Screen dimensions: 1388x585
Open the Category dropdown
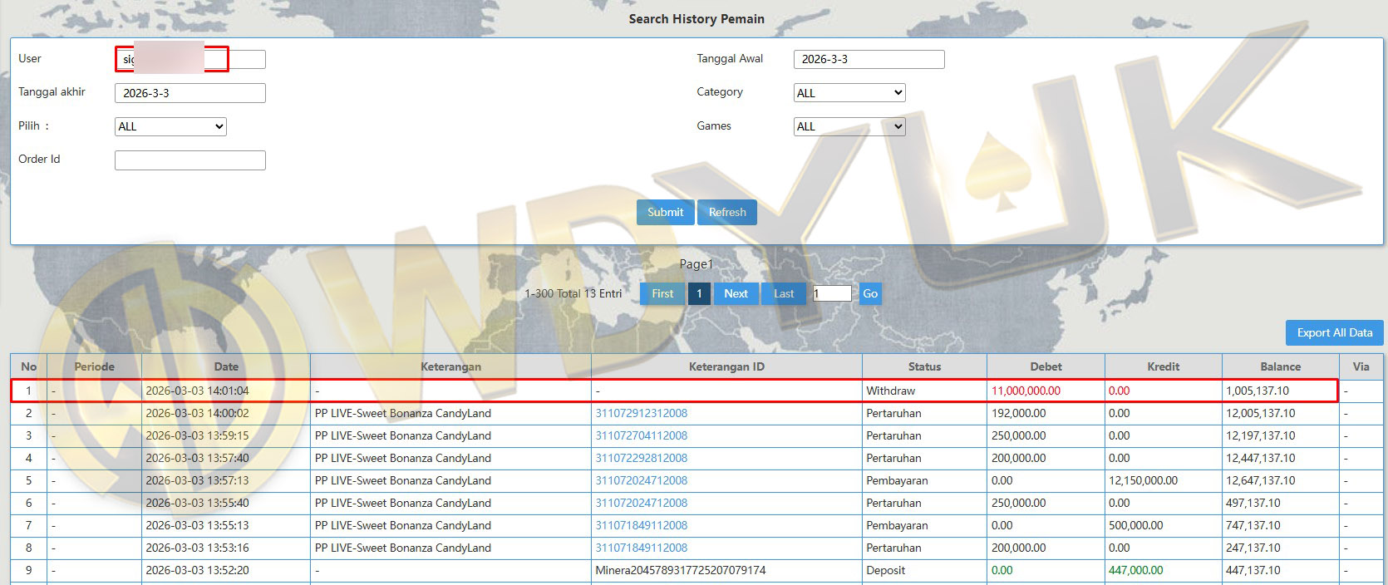[x=849, y=93]
